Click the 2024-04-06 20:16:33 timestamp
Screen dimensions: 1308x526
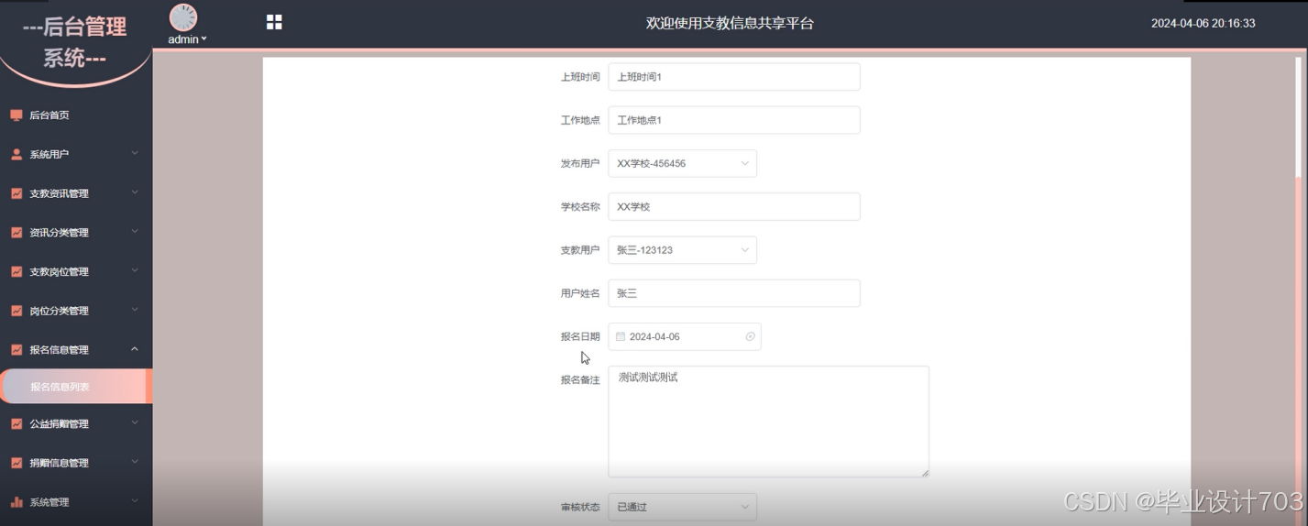[x=1204, y=24]
